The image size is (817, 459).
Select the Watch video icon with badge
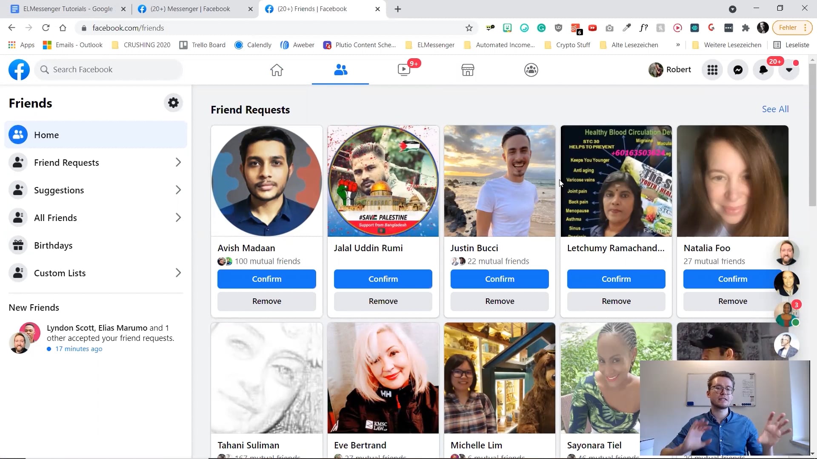(404, 70)
